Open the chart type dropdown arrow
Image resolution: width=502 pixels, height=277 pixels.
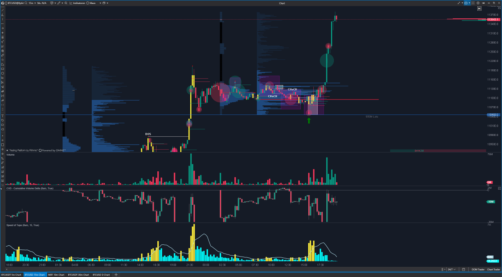[55, 3]
